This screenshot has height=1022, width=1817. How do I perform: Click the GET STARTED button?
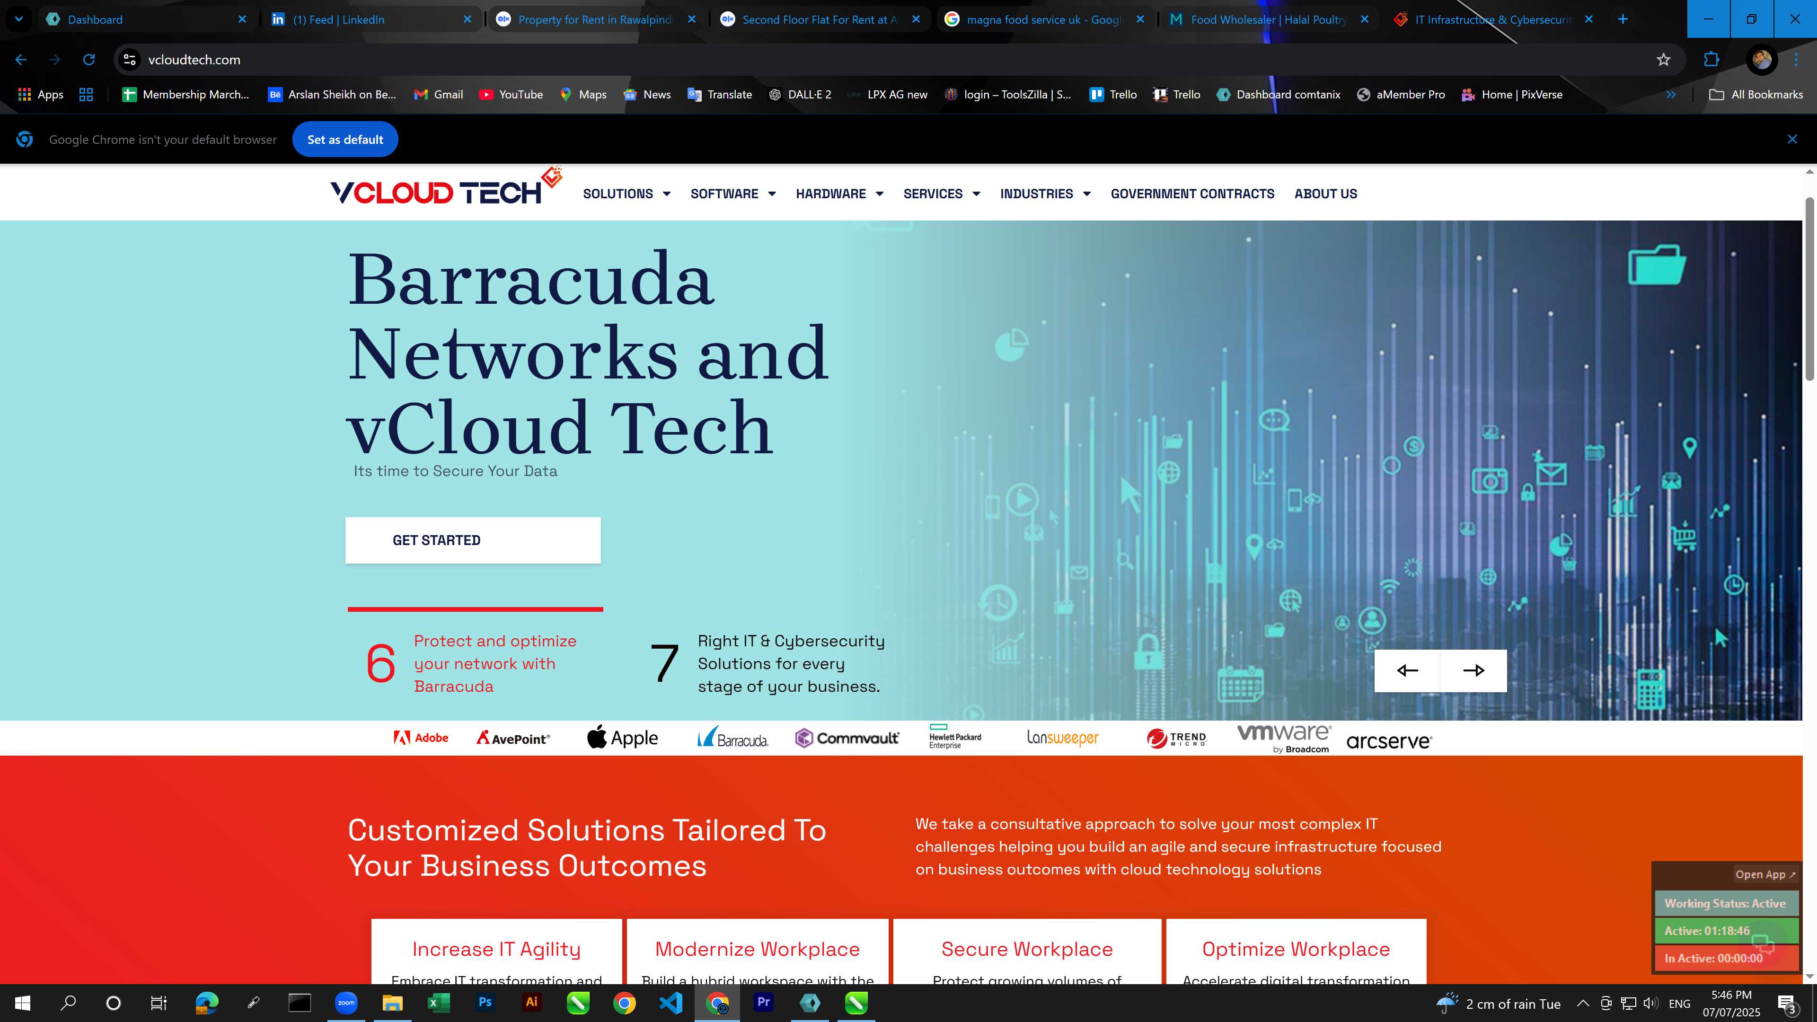click(x=473, y=540)
